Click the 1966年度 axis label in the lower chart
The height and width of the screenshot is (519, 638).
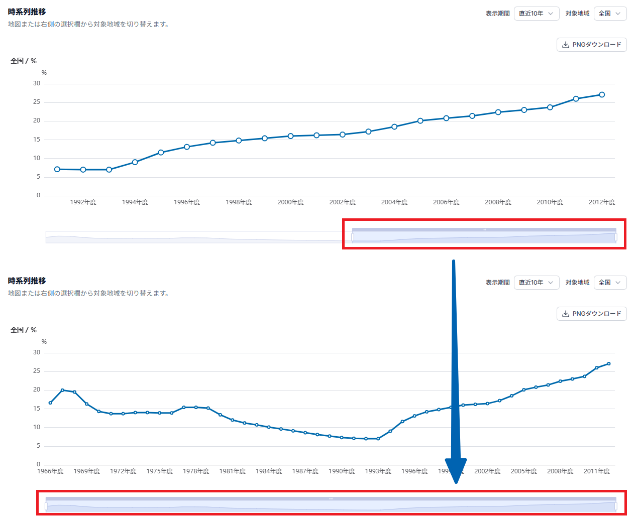pyautogui.click(x=51, y=471)
